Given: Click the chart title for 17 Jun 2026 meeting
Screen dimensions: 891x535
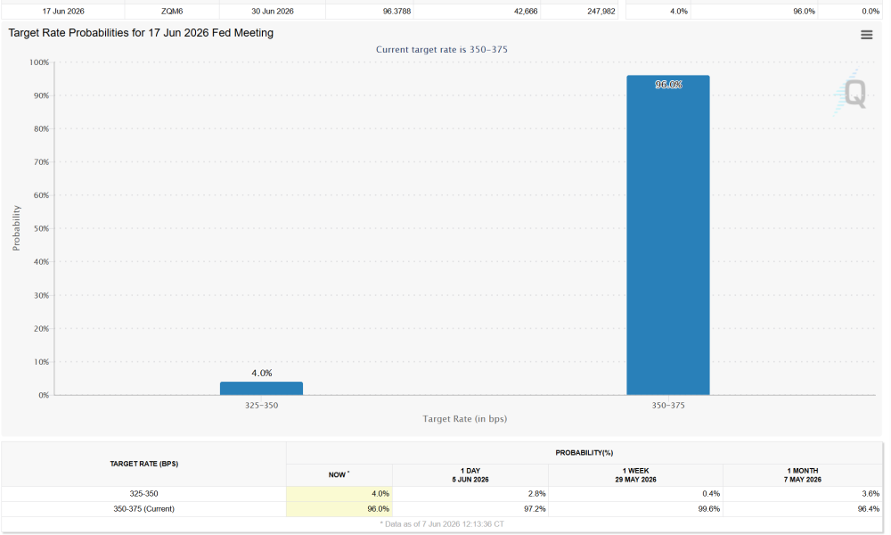Looking at the screenshot, I should coord(141,33).
